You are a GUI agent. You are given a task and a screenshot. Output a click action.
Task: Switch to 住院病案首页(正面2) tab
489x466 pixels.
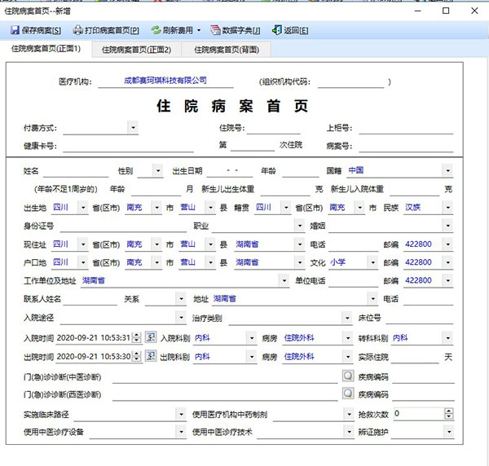coord(136,50)
